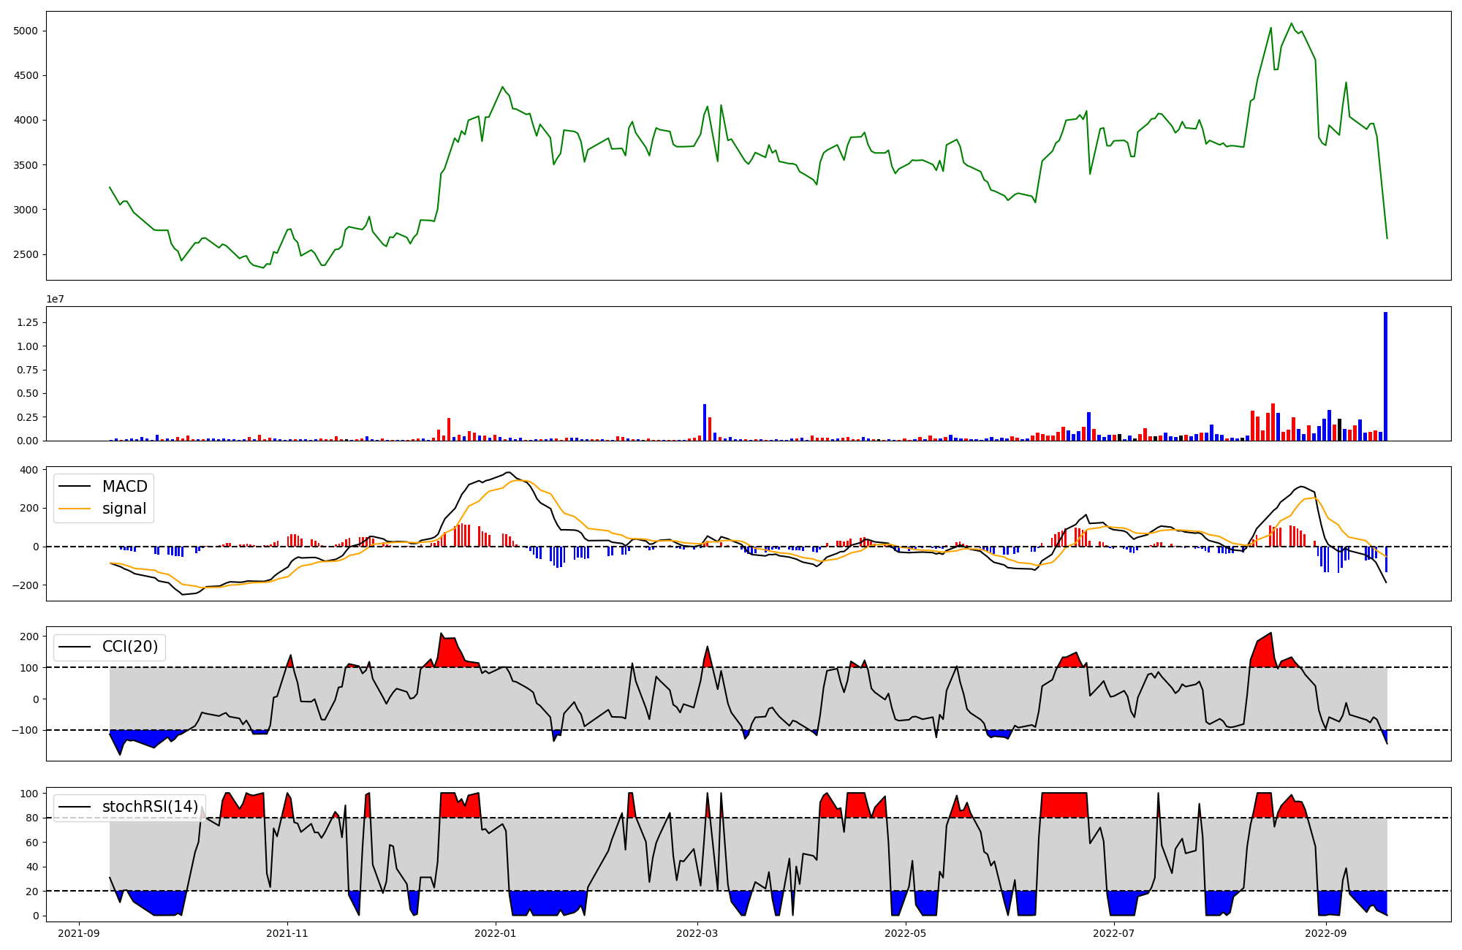This screenshot has height=950, width=1462.
Task: Click the 2021-09 x-axis date label
Action: click(x=79, y=932)
